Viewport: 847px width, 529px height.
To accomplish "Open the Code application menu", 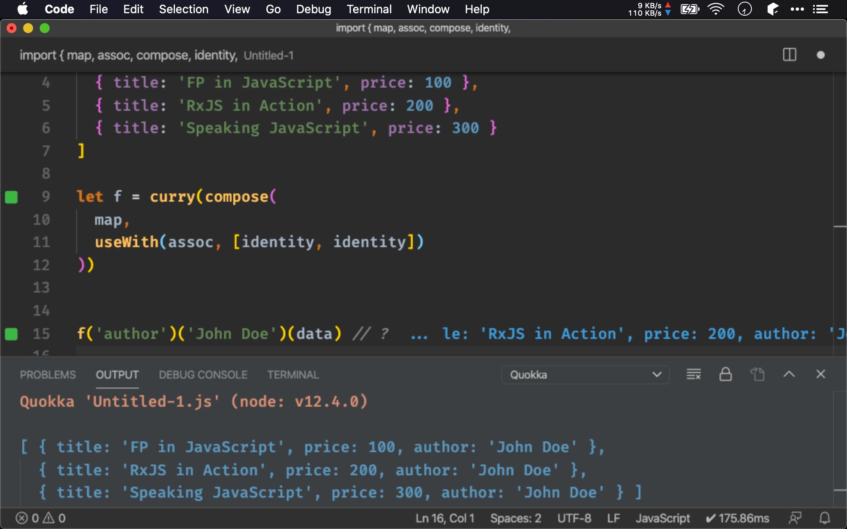I will point(59,9).
